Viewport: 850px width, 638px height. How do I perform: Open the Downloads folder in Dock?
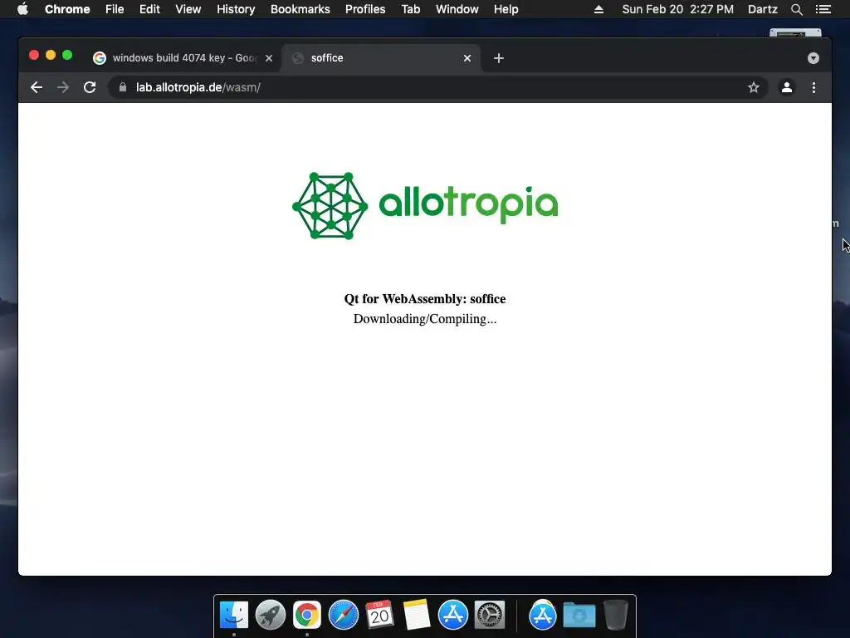[x=579, y=615]
